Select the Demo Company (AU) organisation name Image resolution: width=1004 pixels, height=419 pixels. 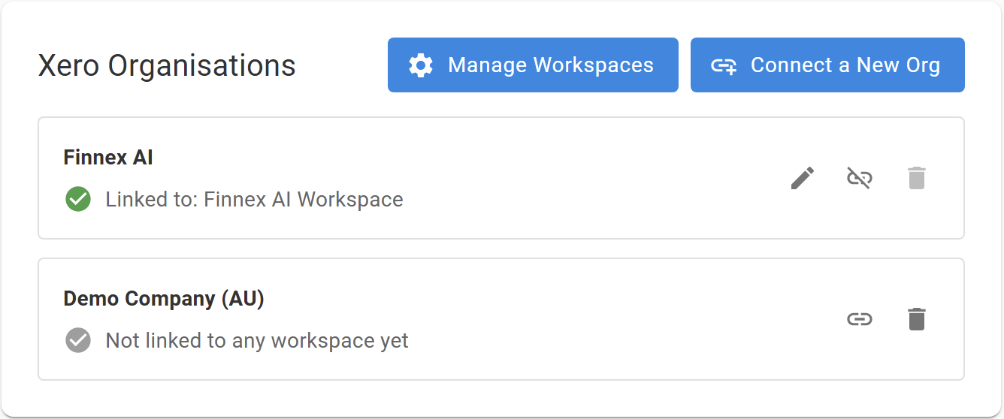pyautogui.click(x=164, y=299)
